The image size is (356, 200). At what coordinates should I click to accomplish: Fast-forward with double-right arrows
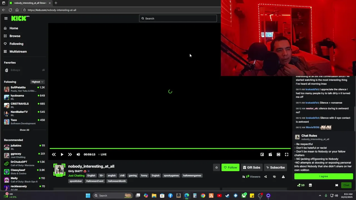[x=70, y=154]
